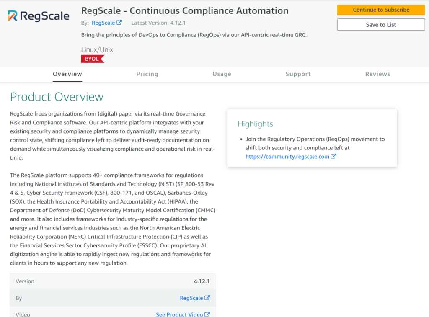Click external link icon after community.regscale.com
The image size is (429, 317).
pyautogui.click(x=333, y=156)
